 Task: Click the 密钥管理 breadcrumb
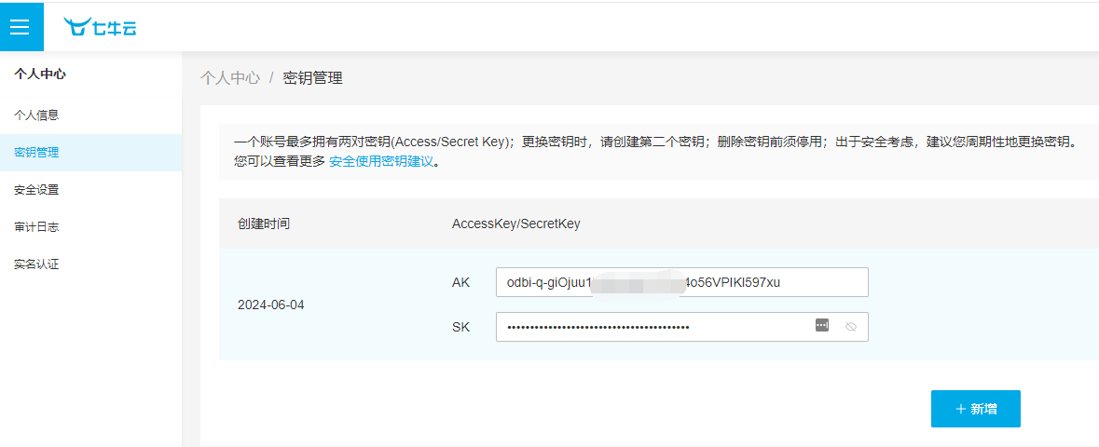pos(312,78)
